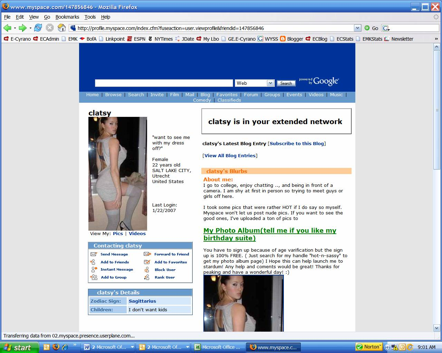442x353 pixels.
Task: Open the E-Cyrano bookmark
Action: click(17, 39)
